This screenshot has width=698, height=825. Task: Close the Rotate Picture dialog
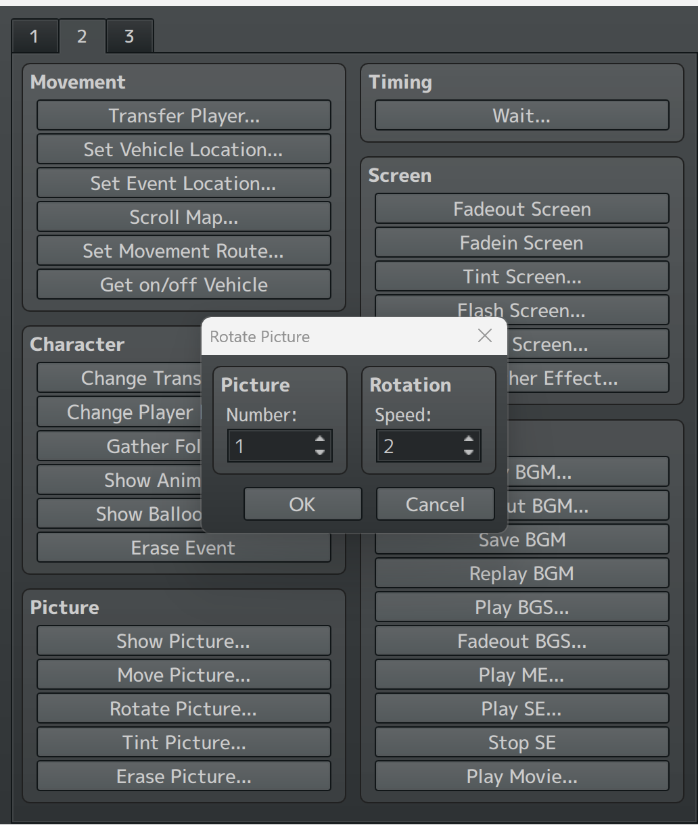pos(485,336)
